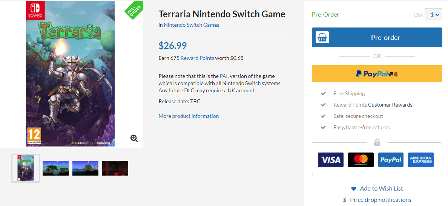Click the PayPal payment badge icon
The height and width of the screenshot is (206, 448).
coord(391,160)
